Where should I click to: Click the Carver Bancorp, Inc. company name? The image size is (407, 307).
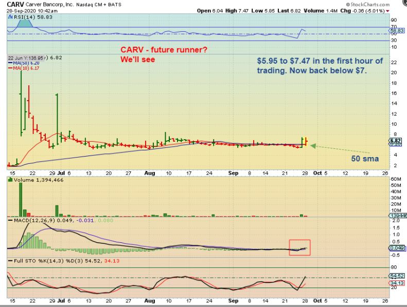50,5
